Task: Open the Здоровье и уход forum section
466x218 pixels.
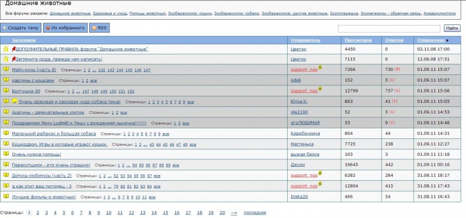Action: point(110,13)
